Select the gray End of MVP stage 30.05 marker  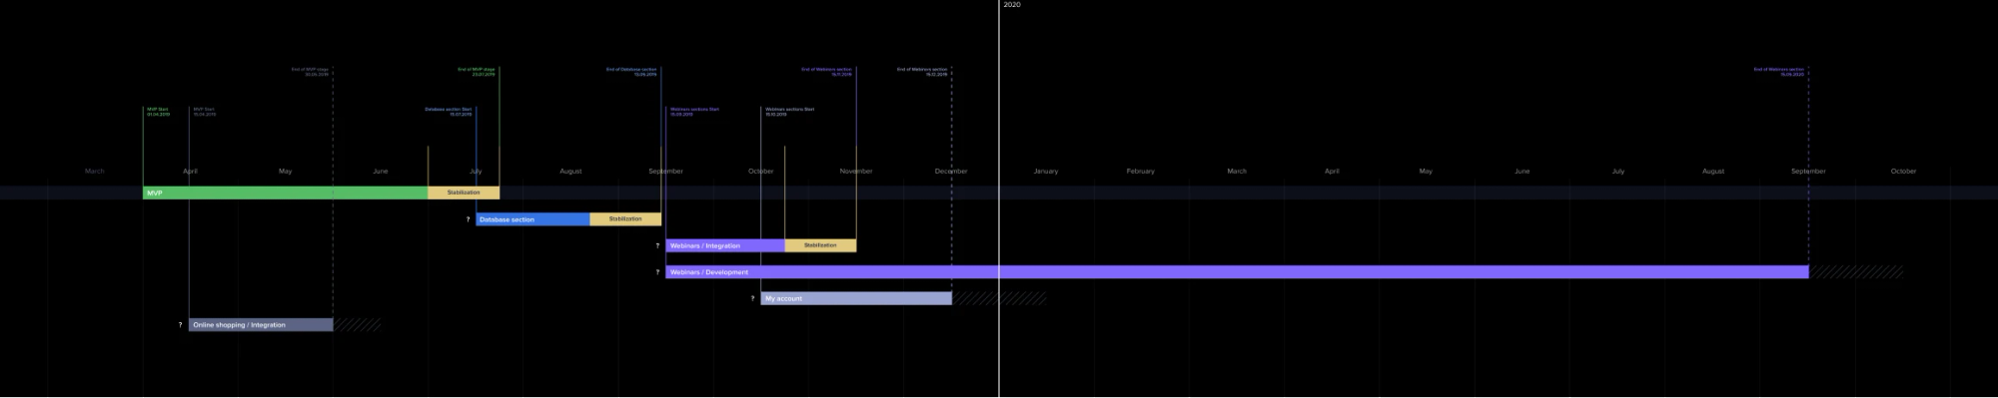tap(310, 72)
